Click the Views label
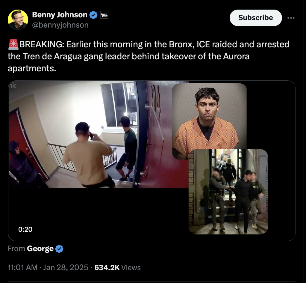This screenshot has height=283, width=306. [131, 267]
